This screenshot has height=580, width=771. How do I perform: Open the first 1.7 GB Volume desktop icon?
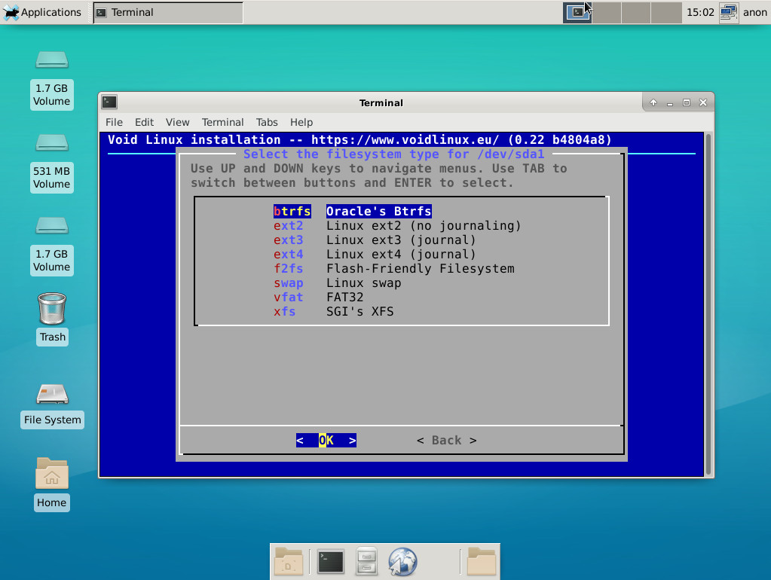tap(52, 80)
